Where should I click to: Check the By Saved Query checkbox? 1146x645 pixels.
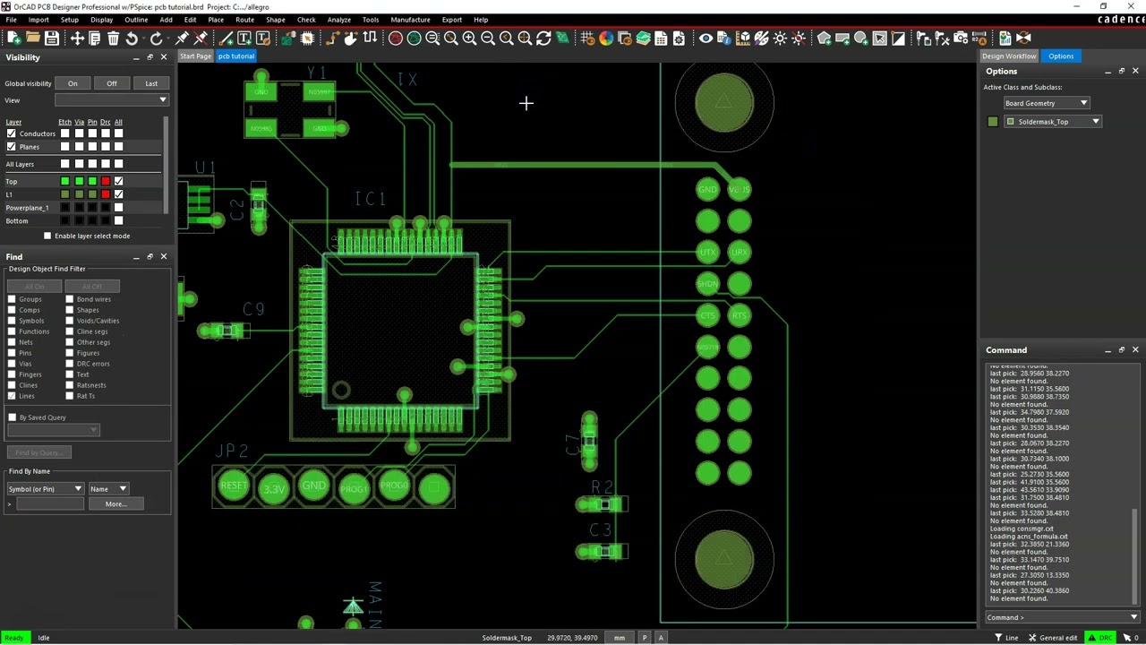tap(12, 417)
